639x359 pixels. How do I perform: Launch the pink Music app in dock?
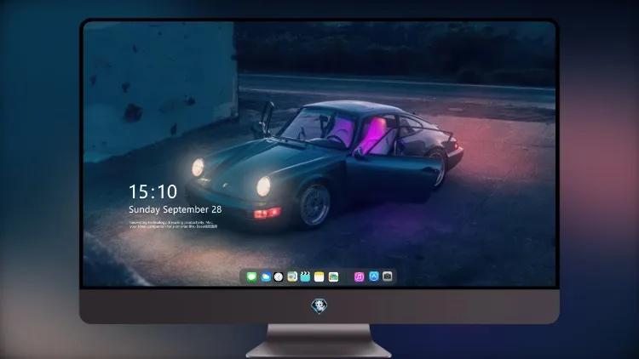(x=359, y=276)
